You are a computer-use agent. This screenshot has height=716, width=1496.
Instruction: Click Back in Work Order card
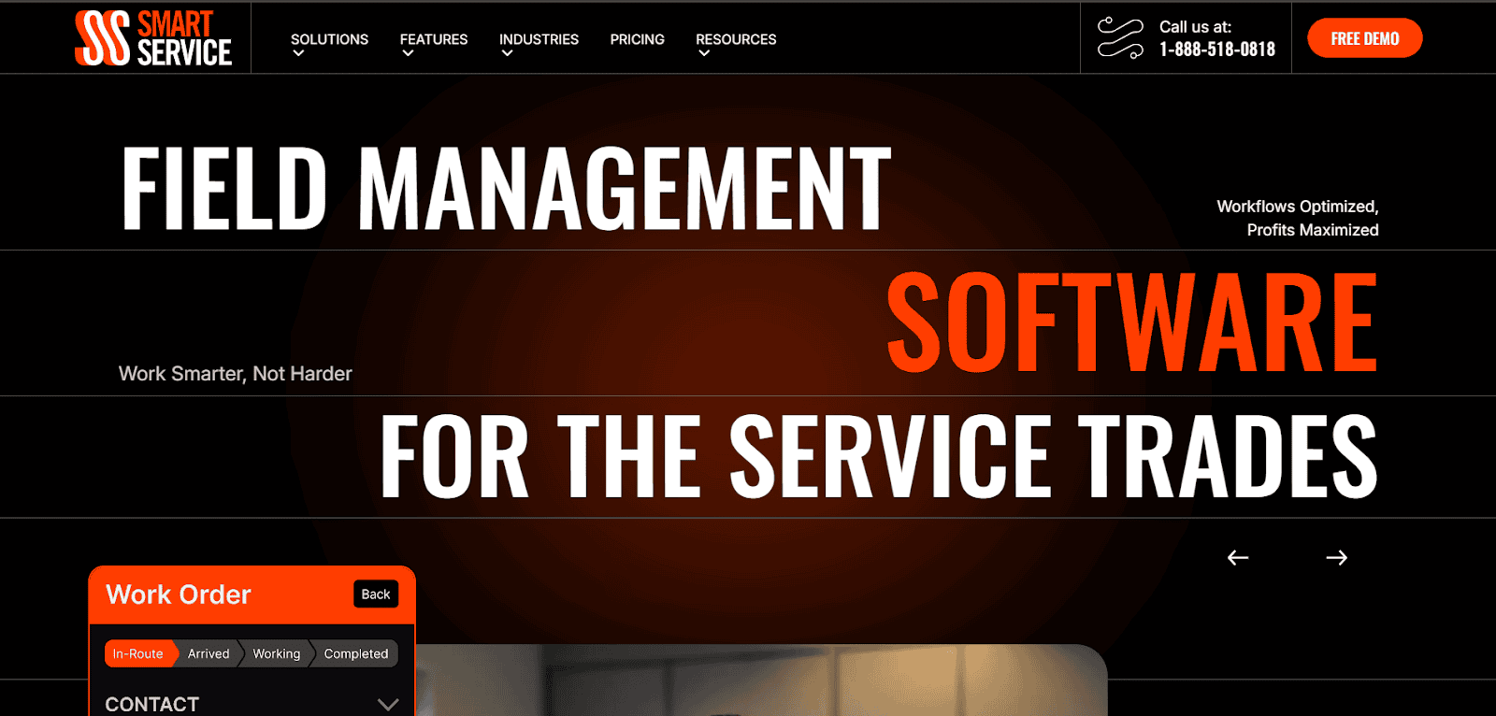[376, 594]
